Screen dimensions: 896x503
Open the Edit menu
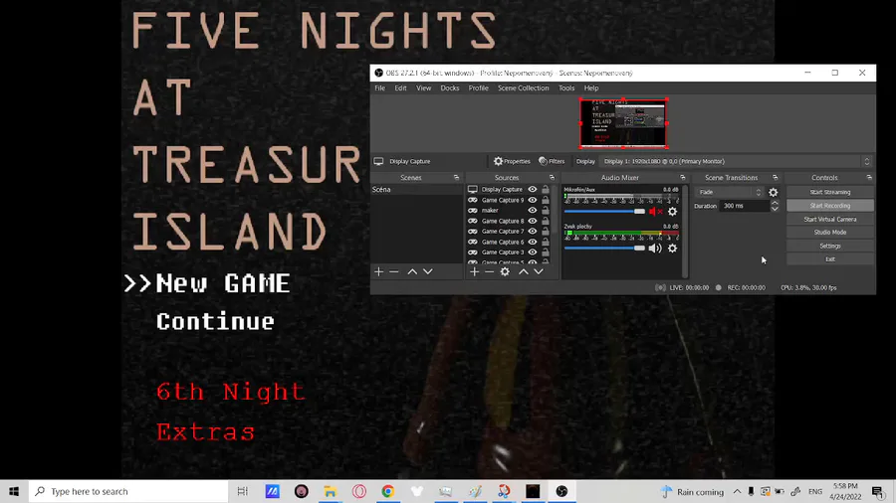tap(400, 88)
